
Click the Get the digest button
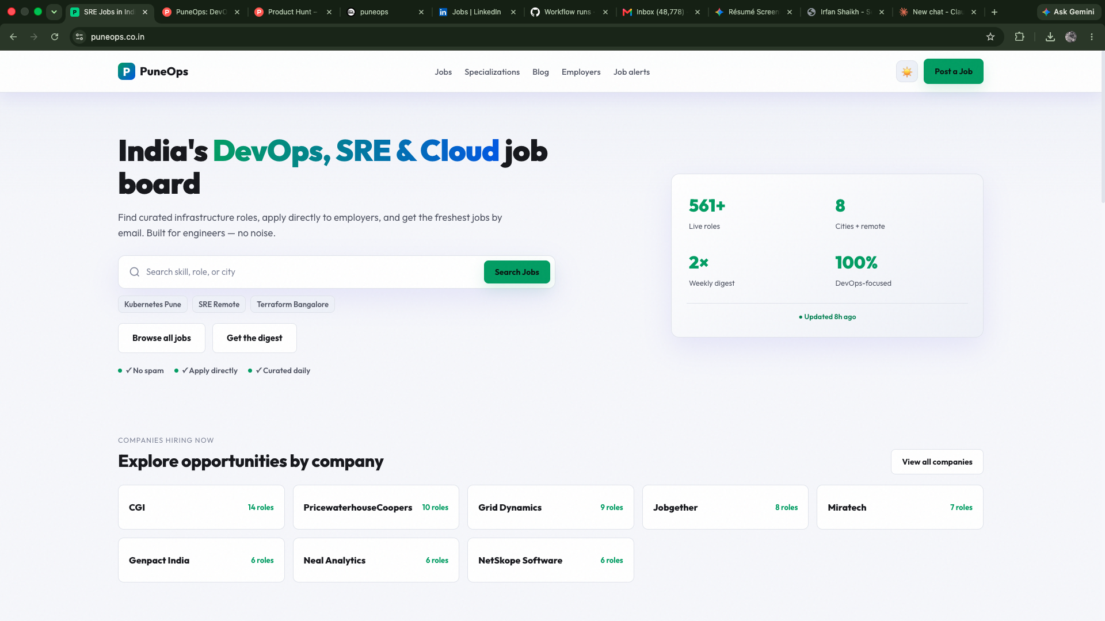(254, 338)
